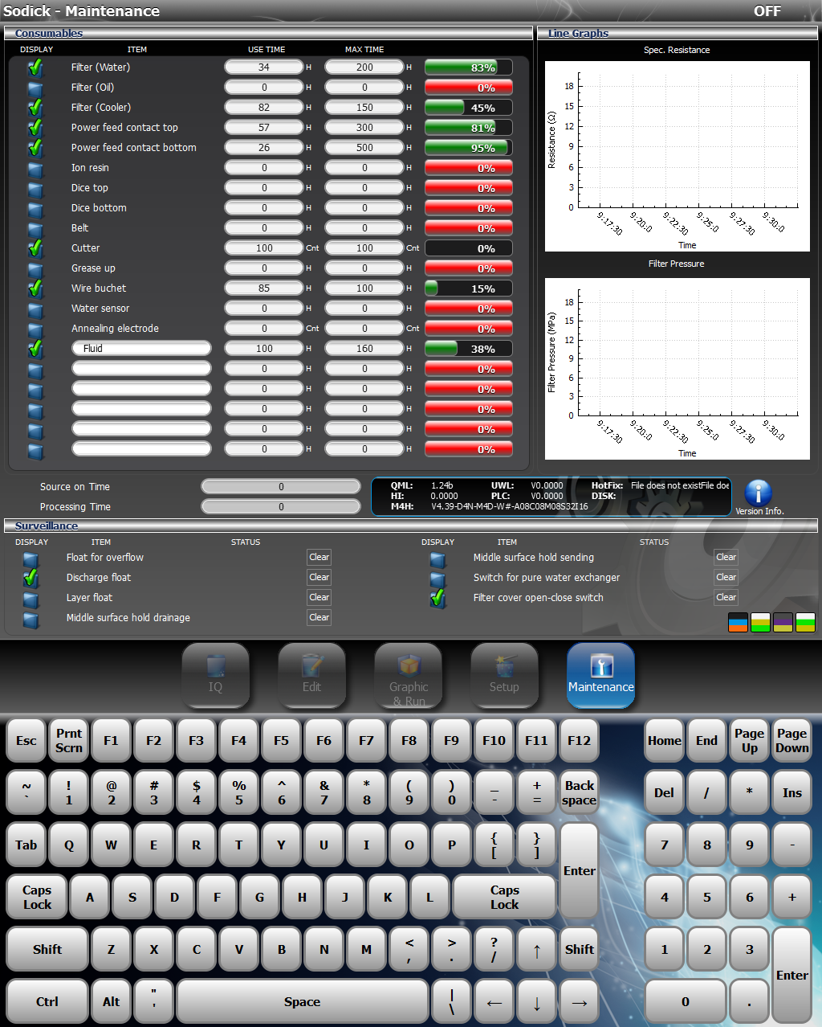Toggle surveillance display for Discharge float
The height and width of the screenshot is (1027, 822).
tap(31, 578)
